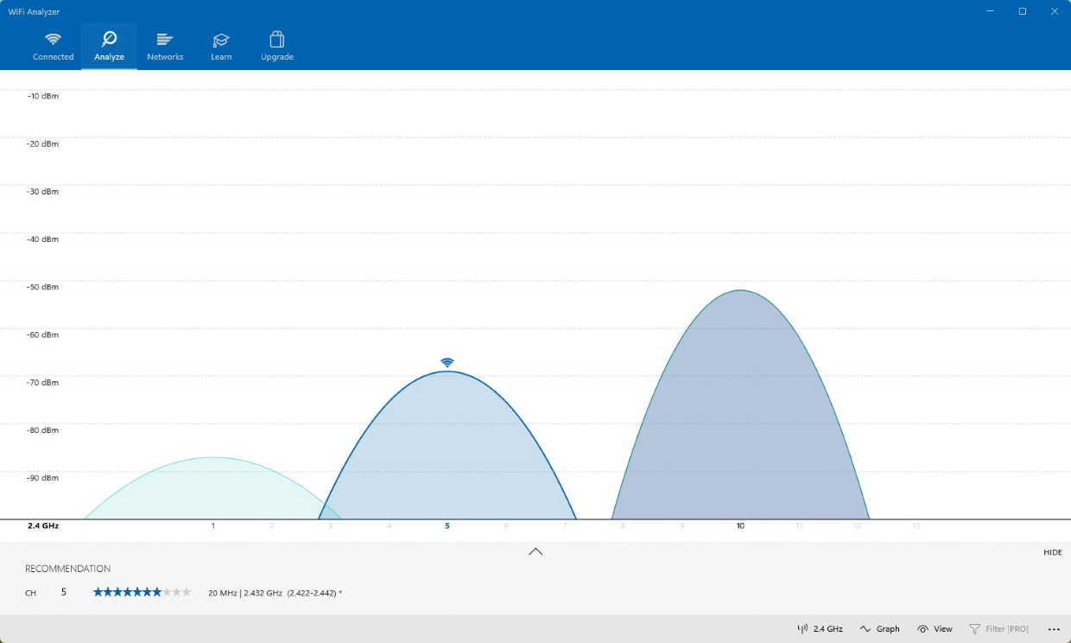The width and height of the screenshot is (1071, 643).
Task: Hide the recommendation bar
Action: 1053,552
